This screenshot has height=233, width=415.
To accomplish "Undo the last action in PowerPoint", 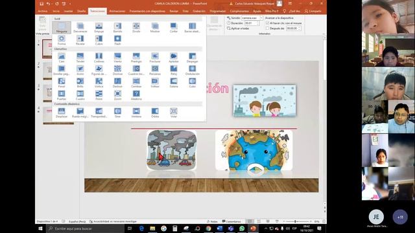I will 49,4.
